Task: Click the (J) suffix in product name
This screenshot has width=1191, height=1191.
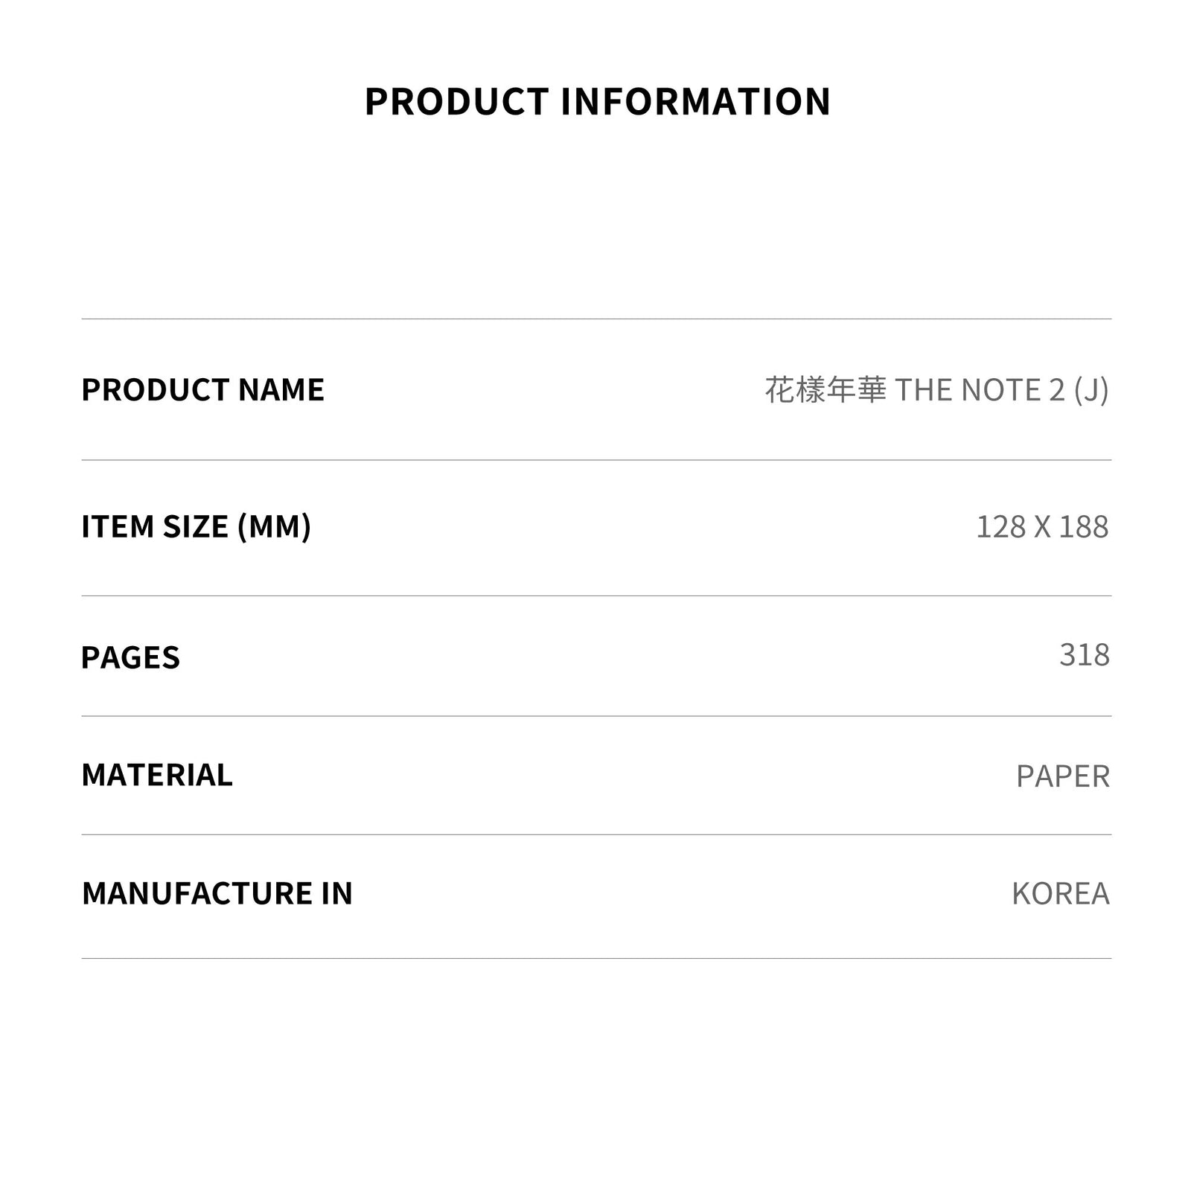Action: pyautogui.click(x=1091, y=391)
